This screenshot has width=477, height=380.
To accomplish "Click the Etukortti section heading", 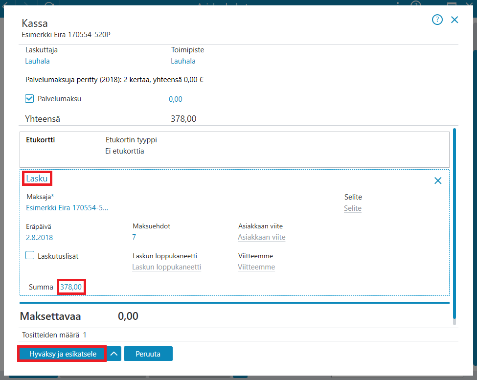I will pos(41,140).
